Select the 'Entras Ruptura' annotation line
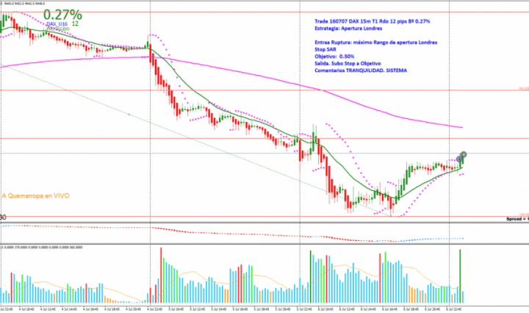Viewport: 529px width, 313px height. [375, 43]
